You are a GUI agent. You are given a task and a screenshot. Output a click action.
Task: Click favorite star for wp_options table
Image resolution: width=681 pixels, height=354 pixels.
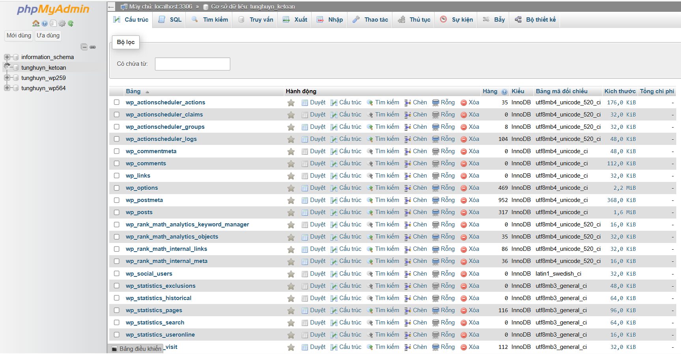click(291, 188)
